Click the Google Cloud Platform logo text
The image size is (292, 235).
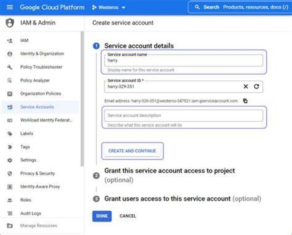52,7
